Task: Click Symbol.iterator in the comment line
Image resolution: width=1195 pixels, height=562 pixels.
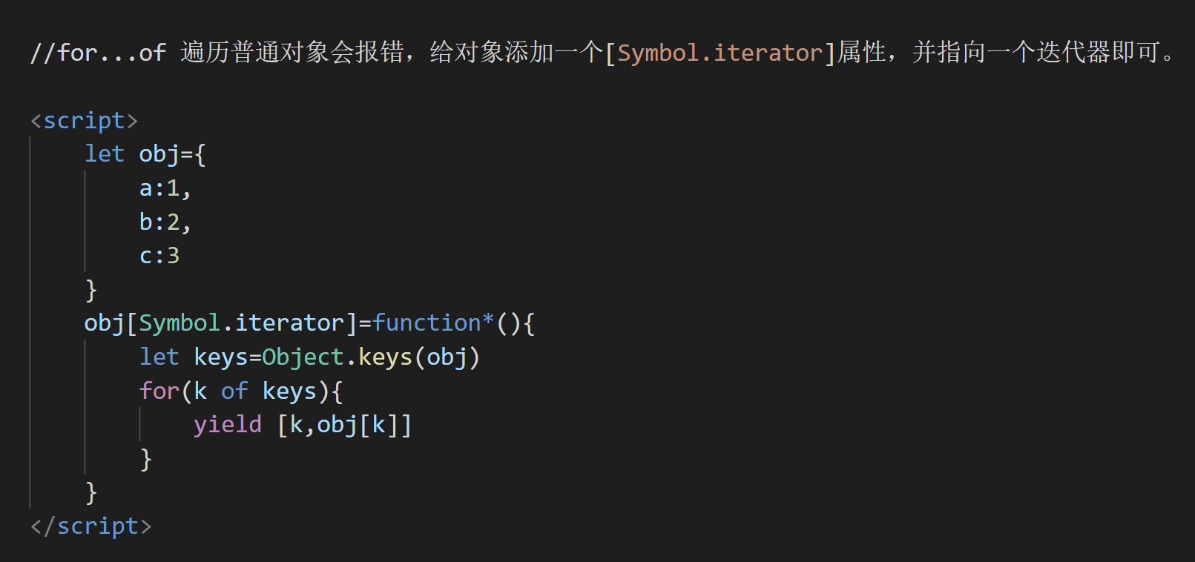Action: [x=720, y=53]
